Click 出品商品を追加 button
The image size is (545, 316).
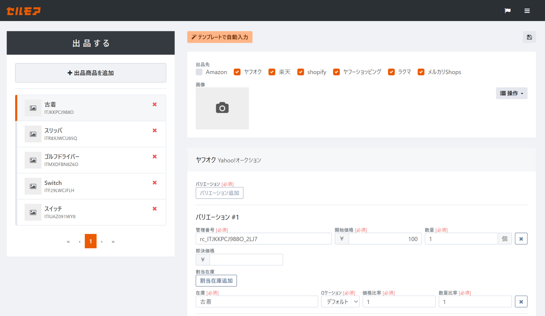tap(90, 73)
